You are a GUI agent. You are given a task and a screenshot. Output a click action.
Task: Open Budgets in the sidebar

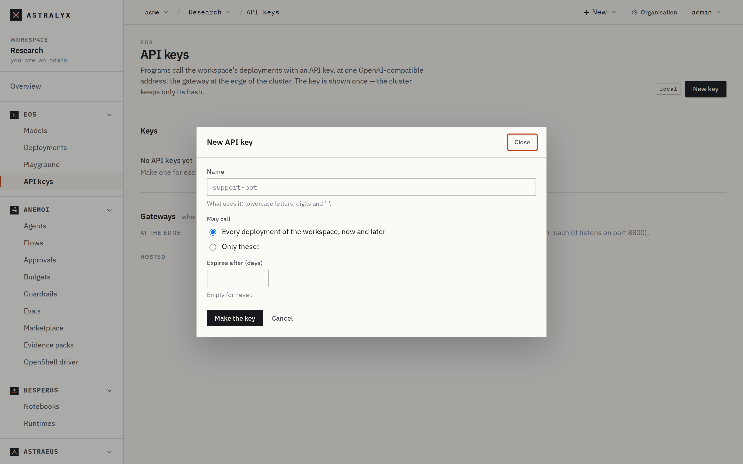pyautogui.click(x=37, y=277)
